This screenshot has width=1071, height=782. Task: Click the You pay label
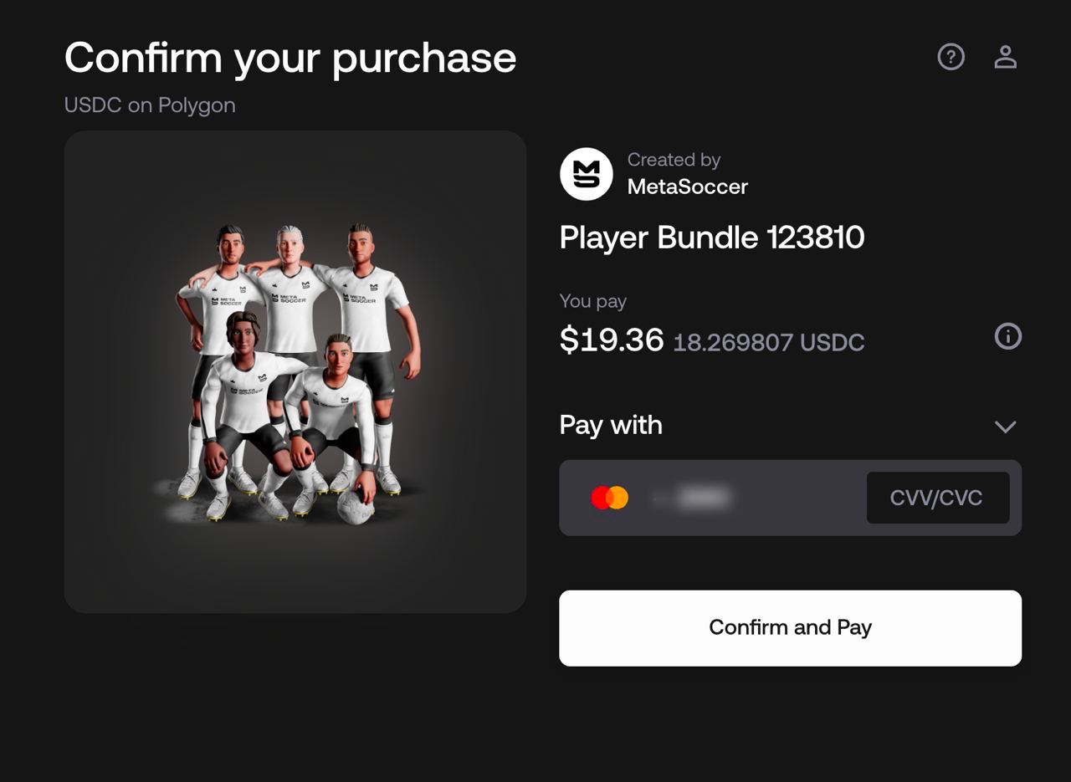click(592, 301)
